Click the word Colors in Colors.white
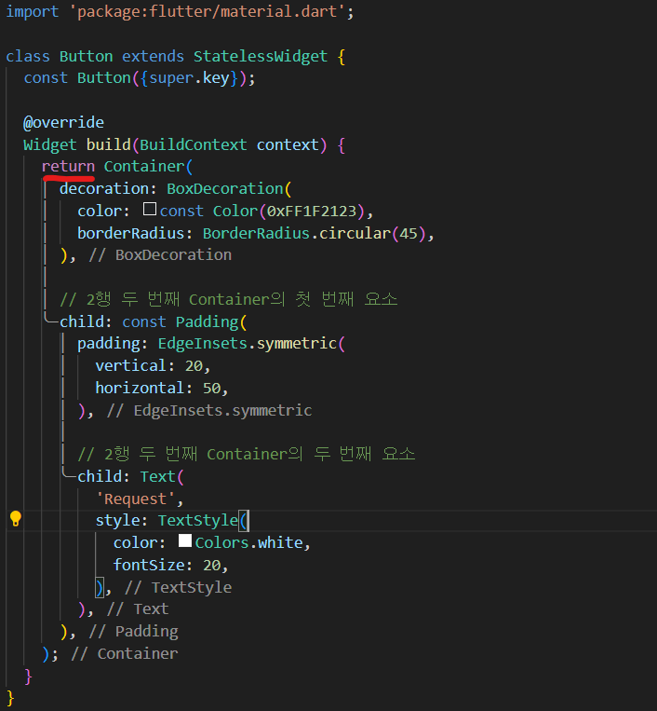 (x=221, y=542)
